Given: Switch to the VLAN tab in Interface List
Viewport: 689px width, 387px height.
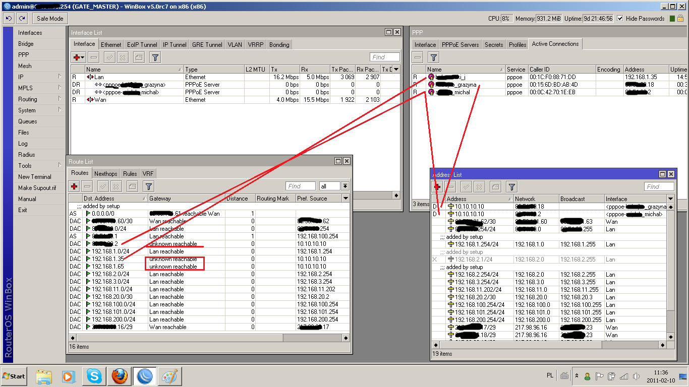Looking at the screenshot, I should tap(235, 45).
